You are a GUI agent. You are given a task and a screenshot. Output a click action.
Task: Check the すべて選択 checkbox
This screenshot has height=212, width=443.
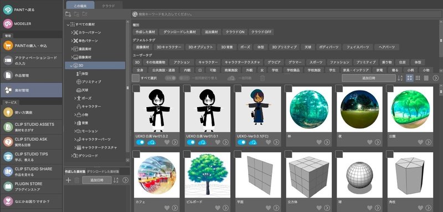136,78
